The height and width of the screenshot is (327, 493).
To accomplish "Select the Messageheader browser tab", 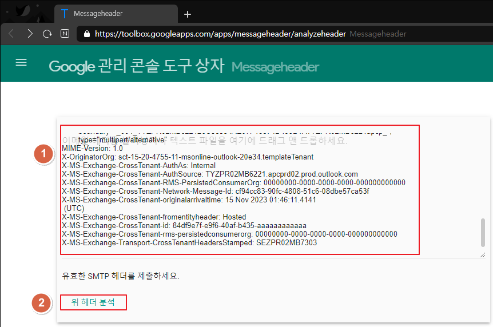I will coord(116,14).
